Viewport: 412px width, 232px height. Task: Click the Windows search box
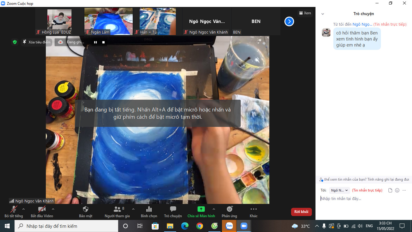coord(66,226)
